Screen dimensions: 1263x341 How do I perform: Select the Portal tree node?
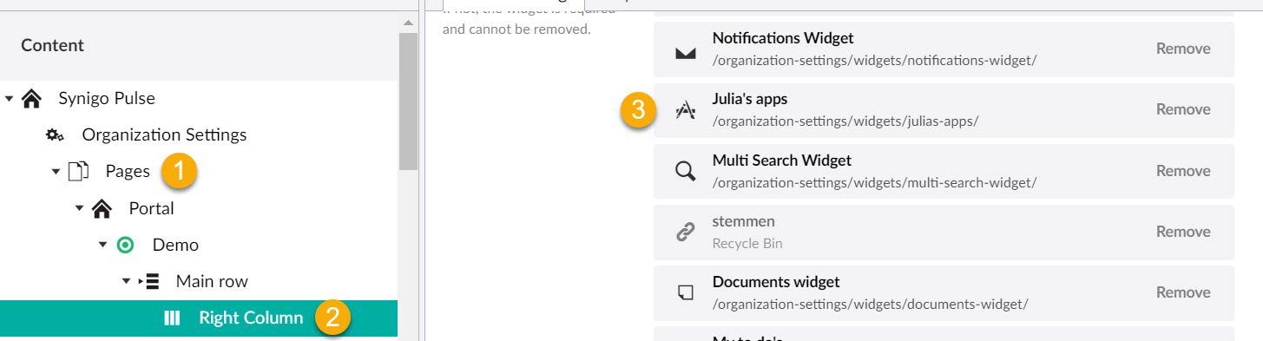point(152,208)
